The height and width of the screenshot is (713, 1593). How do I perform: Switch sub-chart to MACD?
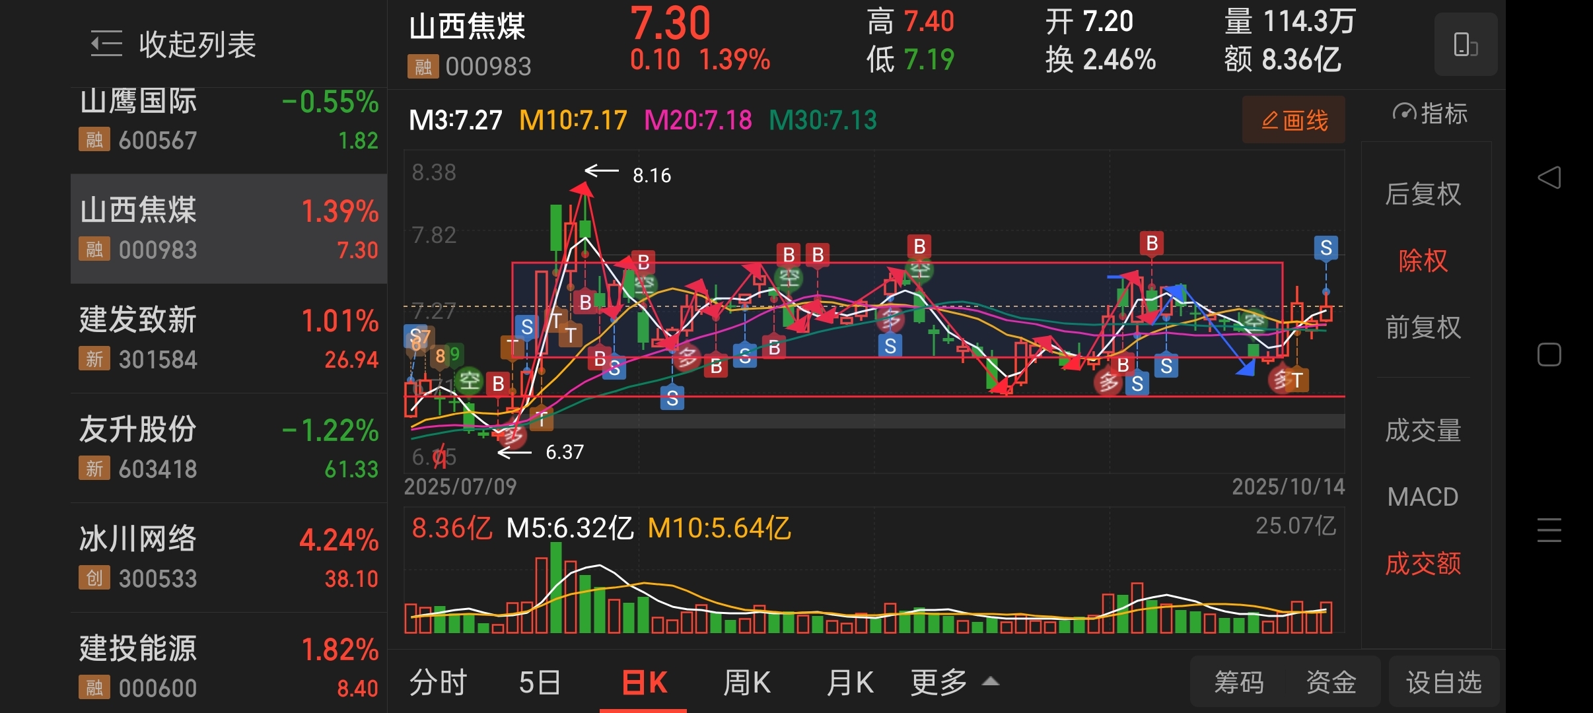tap(1423, 496)
